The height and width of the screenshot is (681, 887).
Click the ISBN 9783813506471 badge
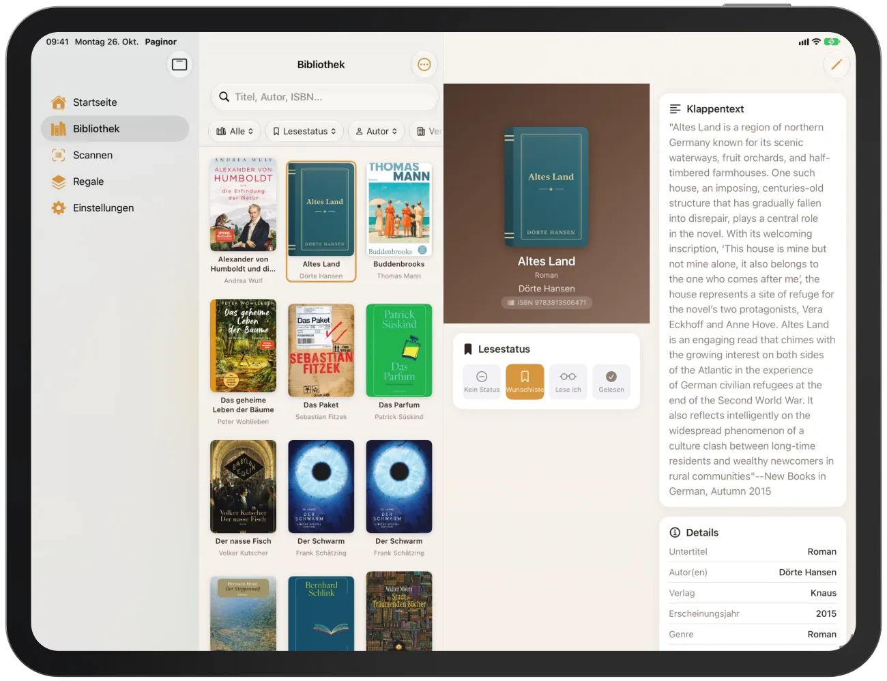pos(547,302)
